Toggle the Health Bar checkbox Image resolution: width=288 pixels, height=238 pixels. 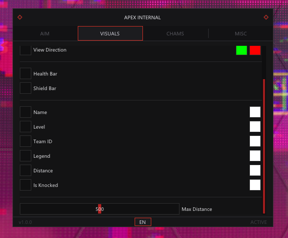point(26,73)
